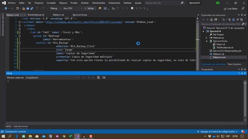Switch to the Ejercicio14.xlsx editor tab
This screenshot has width=248, height=139.
pos(80,15)
